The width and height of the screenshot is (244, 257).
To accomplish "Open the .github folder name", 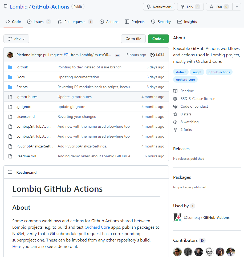I will click(22, 67).
